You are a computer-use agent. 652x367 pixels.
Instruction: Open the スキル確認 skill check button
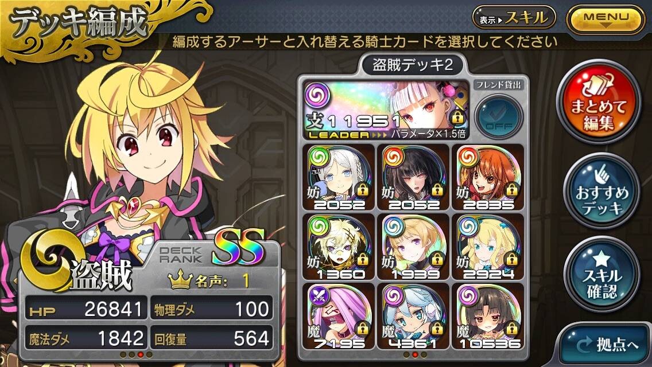coord(601,274)
